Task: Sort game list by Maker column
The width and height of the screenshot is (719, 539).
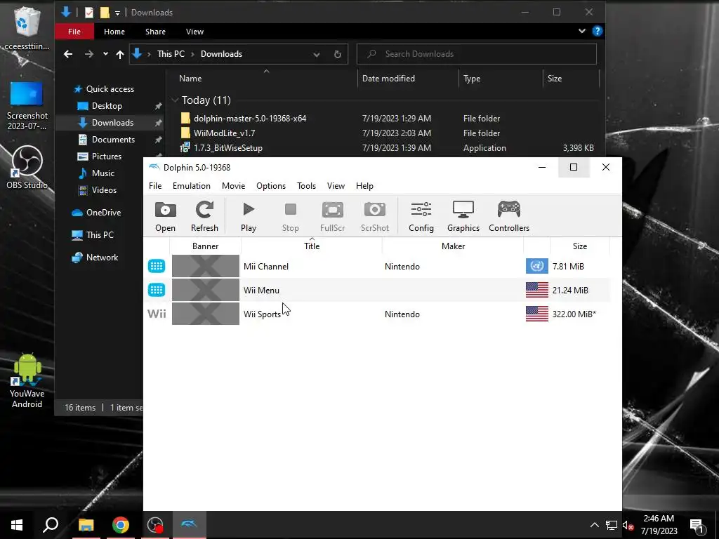Action: (453, 246)
